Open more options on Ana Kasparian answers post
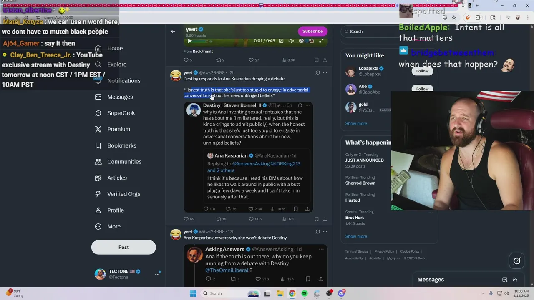534x300 pixels. [325, 232]
